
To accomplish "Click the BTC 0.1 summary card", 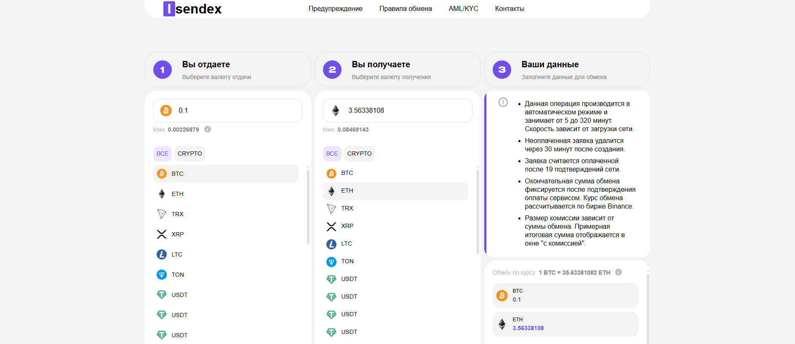I will tap(566, 296).
